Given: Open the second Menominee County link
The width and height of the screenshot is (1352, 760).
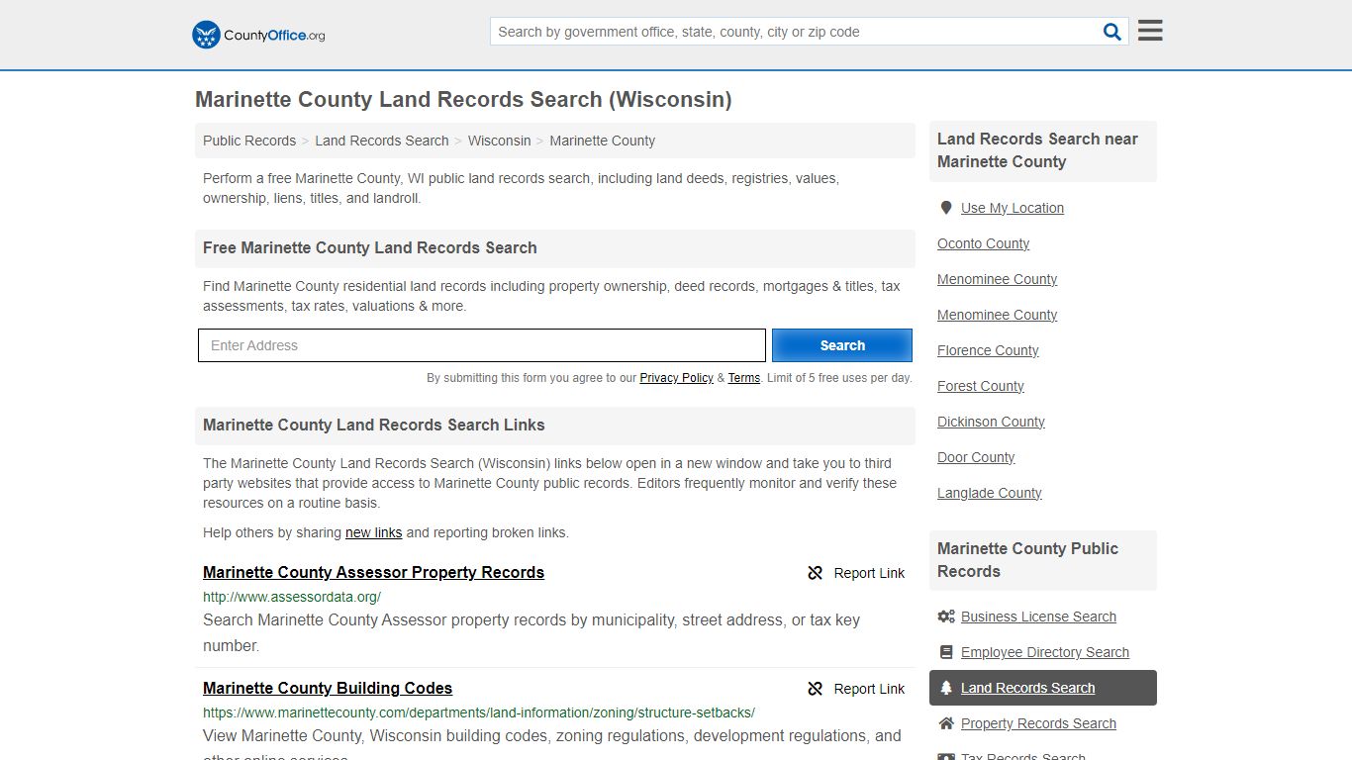Looking at the screenshot, I should pyautogui.click(x=997, y=315).
